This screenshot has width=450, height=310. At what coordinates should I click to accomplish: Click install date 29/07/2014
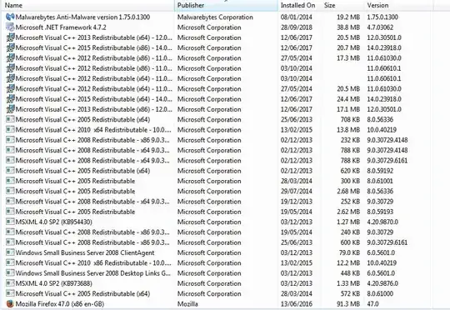click(297, 191)
